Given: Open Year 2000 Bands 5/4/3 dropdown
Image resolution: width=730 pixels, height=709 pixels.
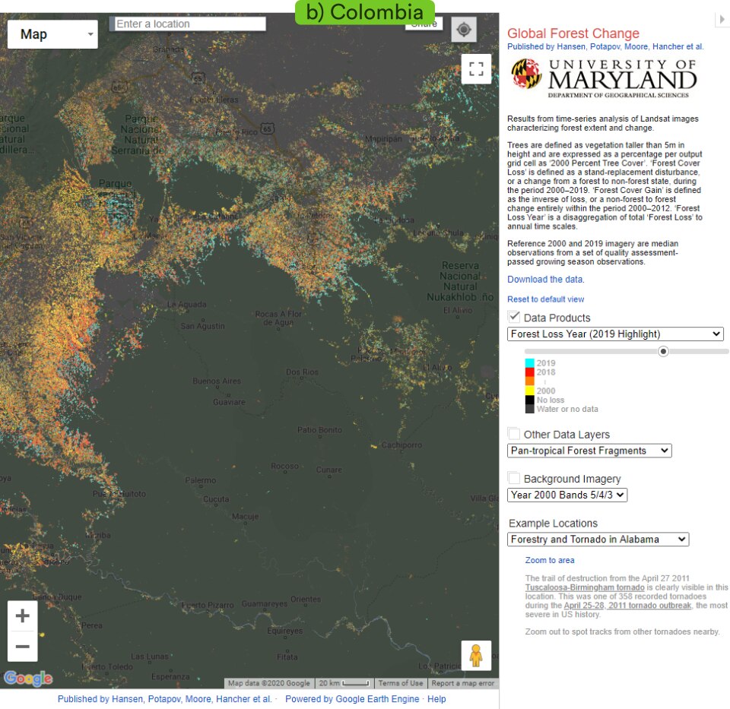Looking at the screenshot, I should (567, 495).
